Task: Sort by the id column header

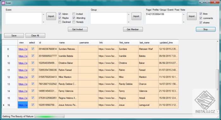Action: 48,43
